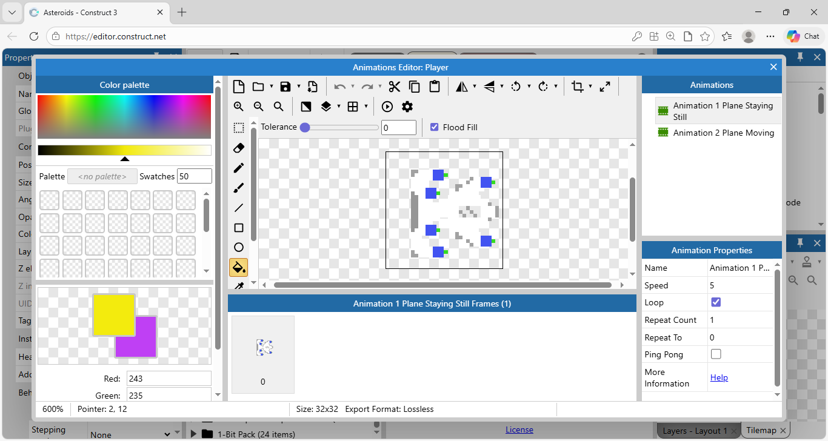Enable the Ping Pong checkbox

click(x=716, y=354)
